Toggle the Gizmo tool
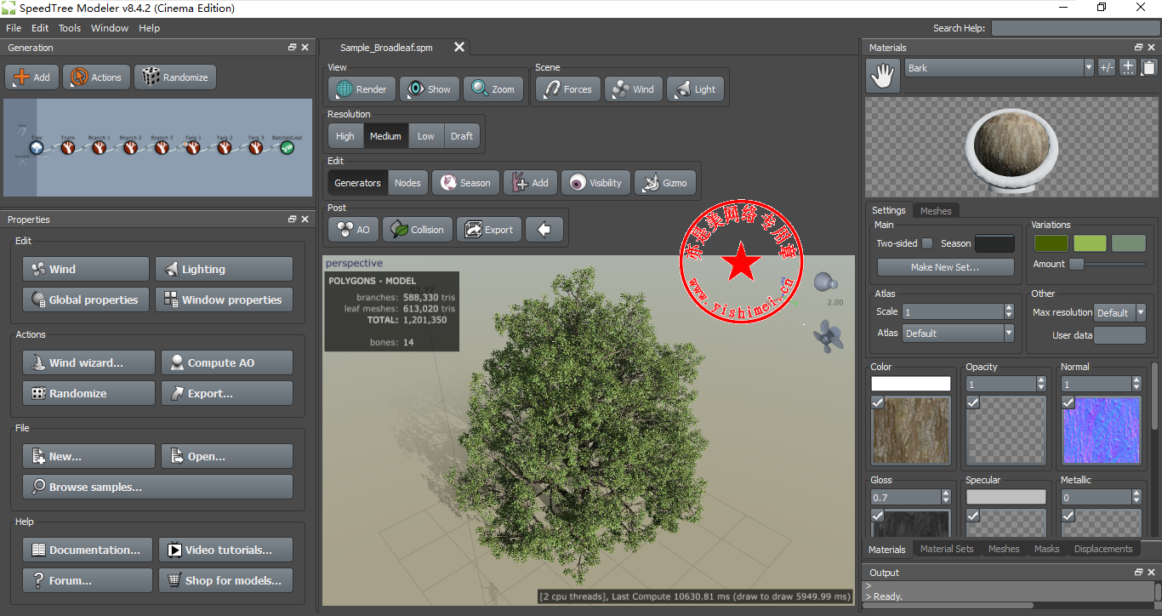The width and height of the screenshot is (1162, 616). [x=666, y=183]
